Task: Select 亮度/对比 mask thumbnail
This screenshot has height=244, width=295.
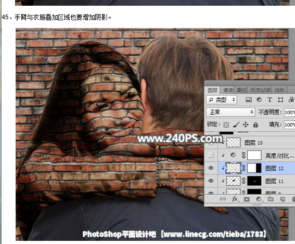Action: pos(254,155)
